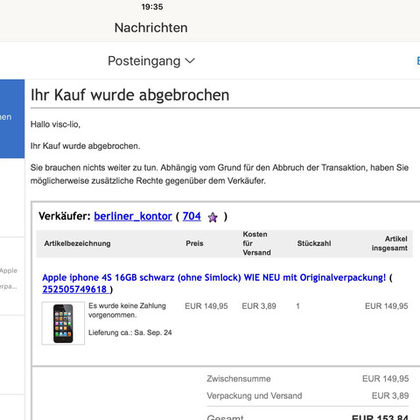Click the Zwischensumme label
The height and width of the screenshot is (420, 420).
coord(239,379)
